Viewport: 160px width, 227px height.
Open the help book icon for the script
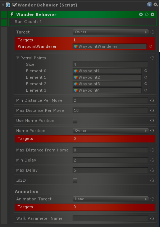pyautogui.click(x=149, y=5)
